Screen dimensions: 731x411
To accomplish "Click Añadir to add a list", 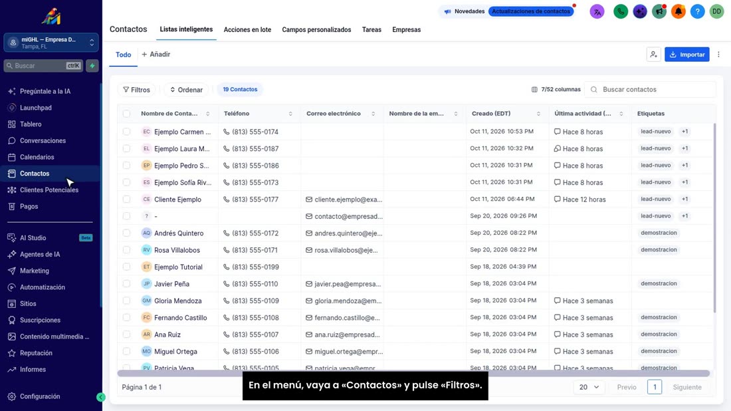I will tap(156, 55).
